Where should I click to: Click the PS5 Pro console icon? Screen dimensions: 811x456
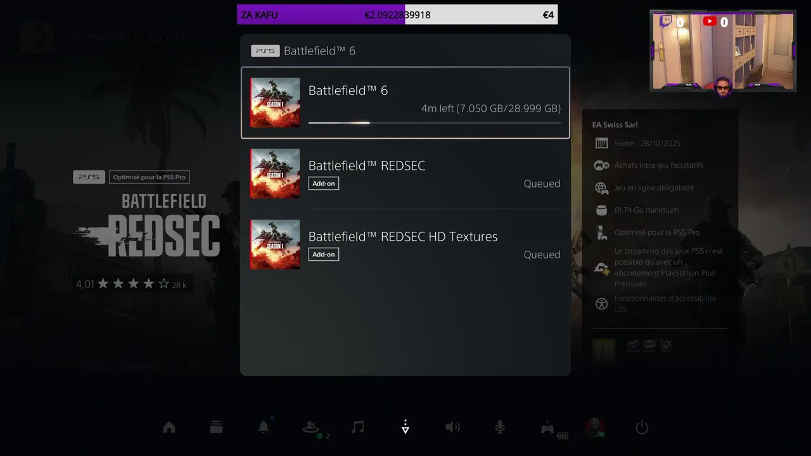[x=601, y=232]
